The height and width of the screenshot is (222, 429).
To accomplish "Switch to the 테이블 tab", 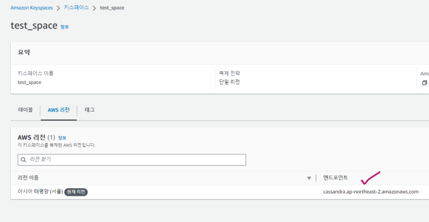I will [25, 110].
